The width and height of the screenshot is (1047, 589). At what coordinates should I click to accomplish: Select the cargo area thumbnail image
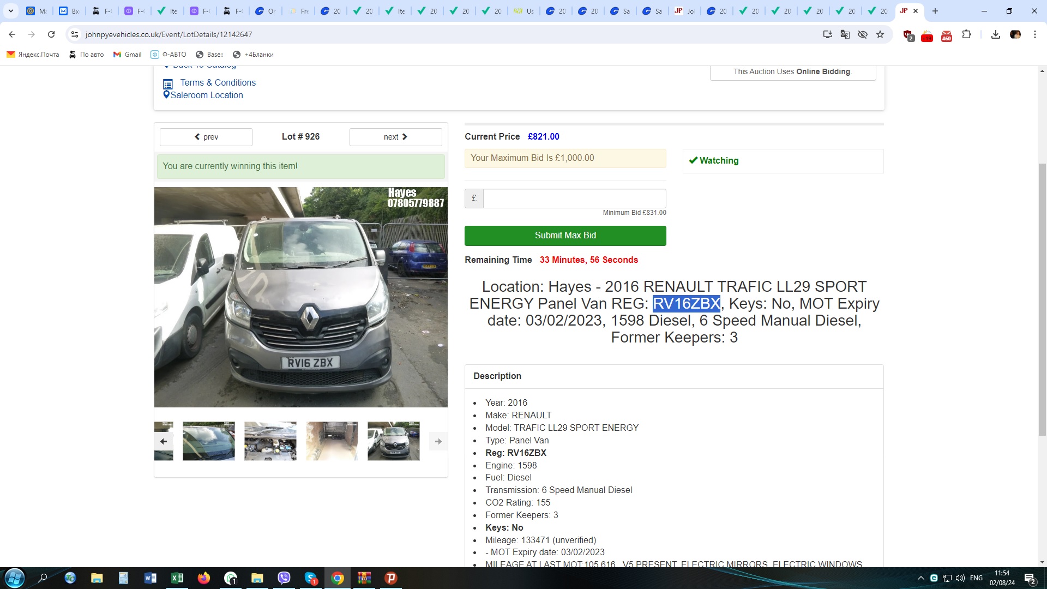(x=332, y=441)
